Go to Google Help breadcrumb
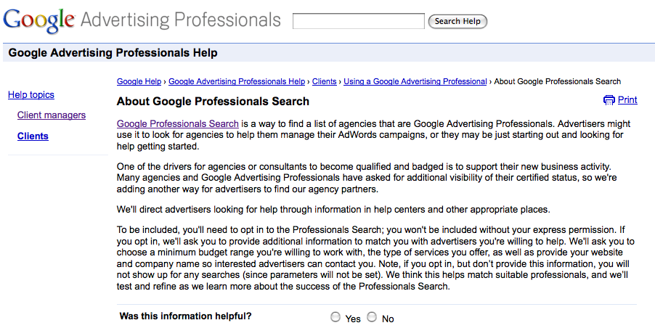 coord(139,82)
